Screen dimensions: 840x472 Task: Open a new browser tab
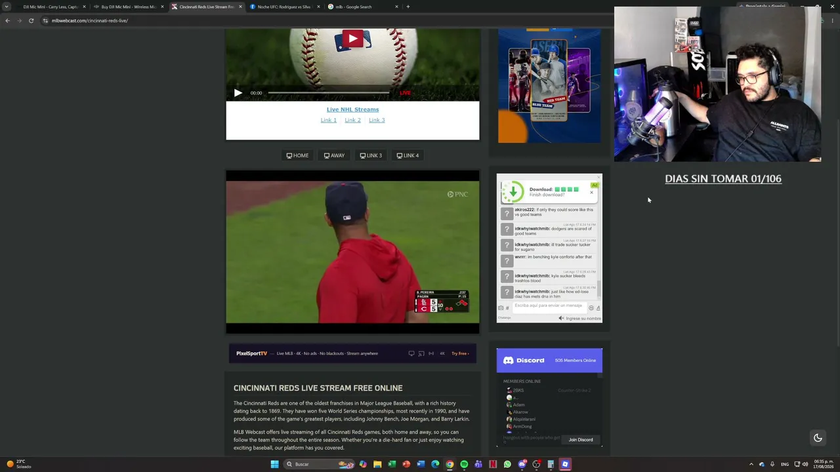click(x=408, y=7)
